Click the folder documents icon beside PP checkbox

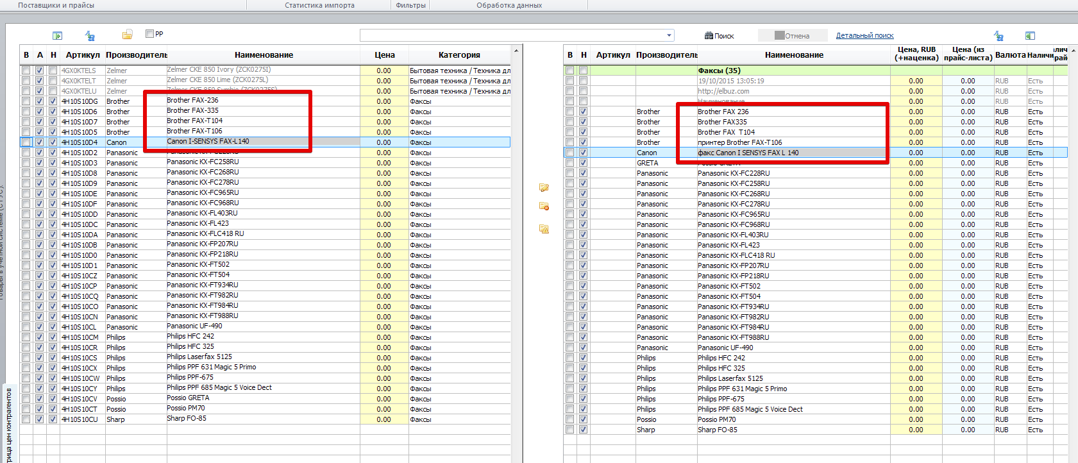pyautogui.click(x=127, y=35)
